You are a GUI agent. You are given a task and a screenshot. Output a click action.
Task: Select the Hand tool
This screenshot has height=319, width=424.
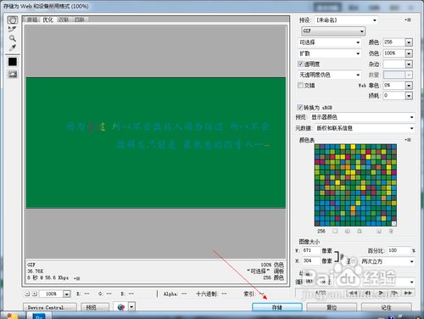[12, 20]
